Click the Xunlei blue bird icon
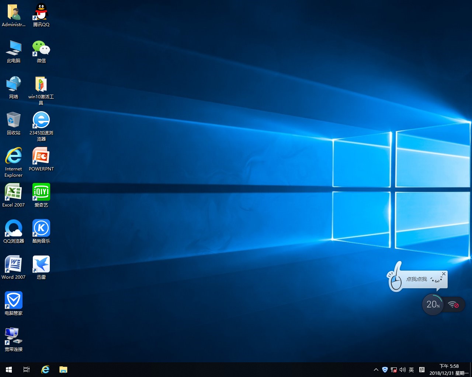472x377 pixels. (41, 264)
